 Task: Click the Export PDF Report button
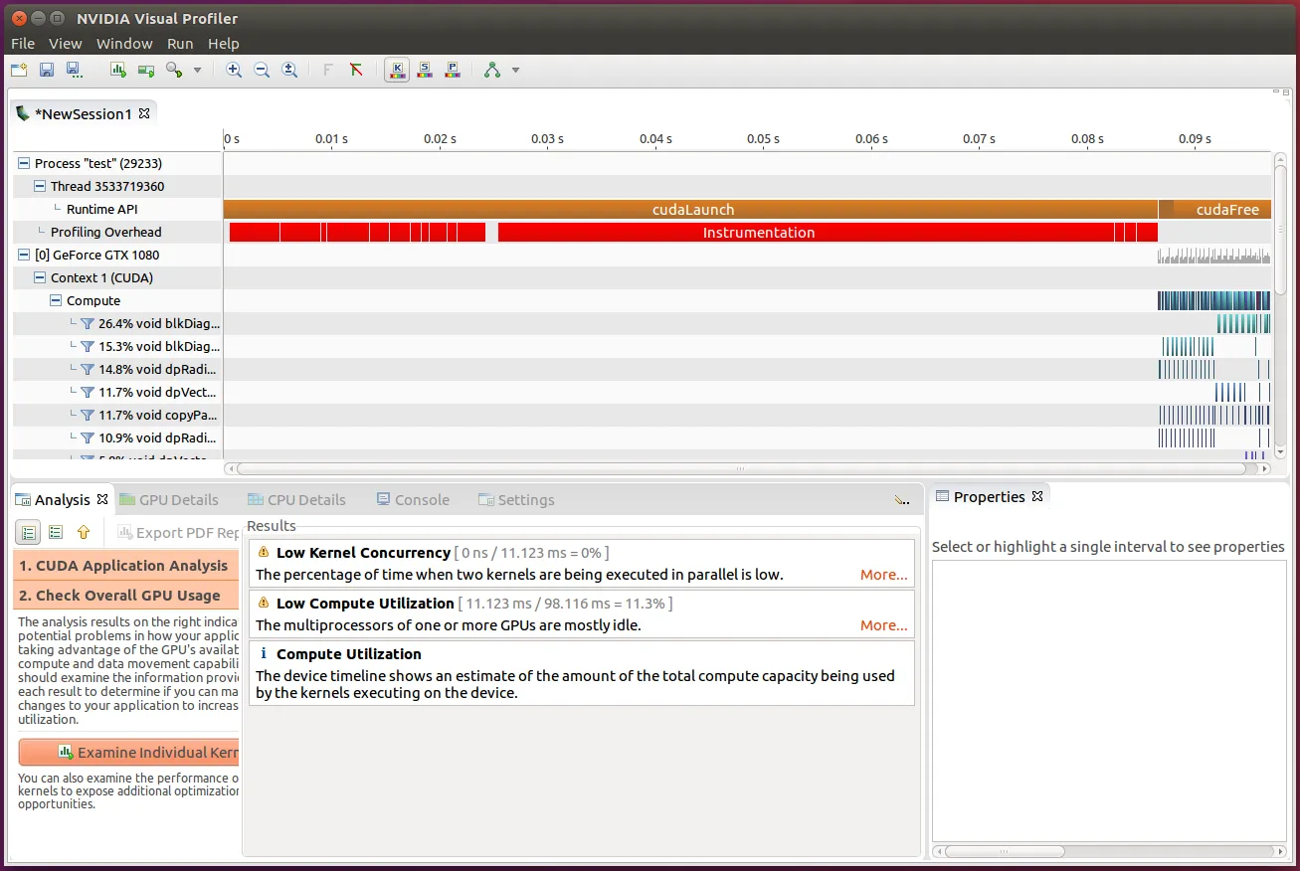click(x=179, y=532)
